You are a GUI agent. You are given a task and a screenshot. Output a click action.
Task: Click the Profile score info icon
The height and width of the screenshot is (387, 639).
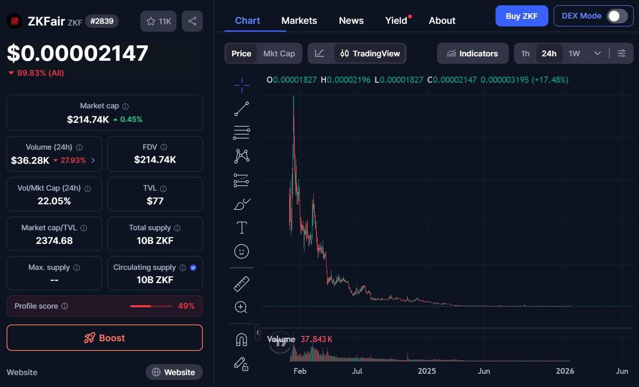tap(65, 306)
